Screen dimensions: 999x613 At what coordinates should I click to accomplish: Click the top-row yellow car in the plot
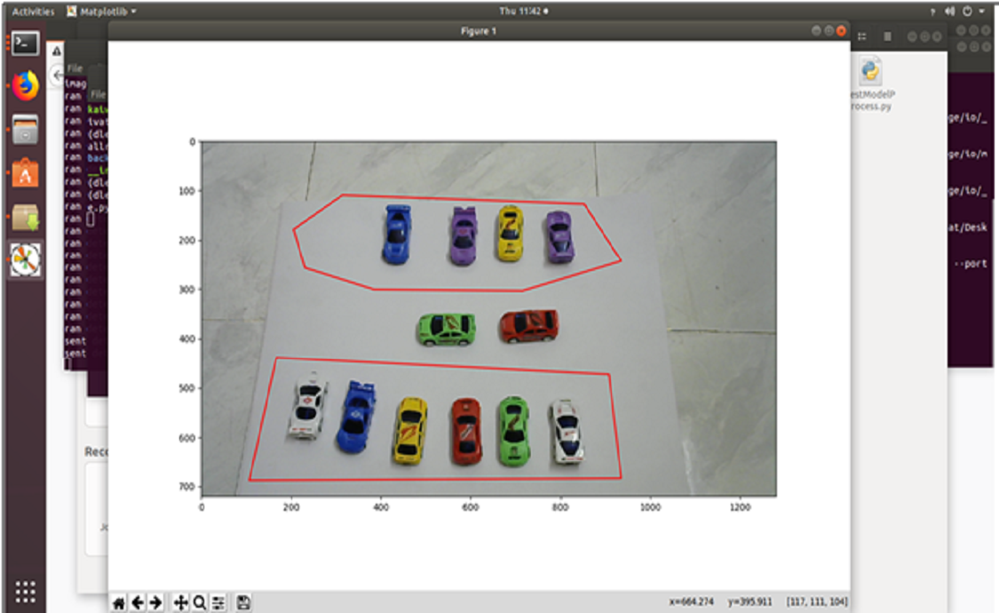510,234
